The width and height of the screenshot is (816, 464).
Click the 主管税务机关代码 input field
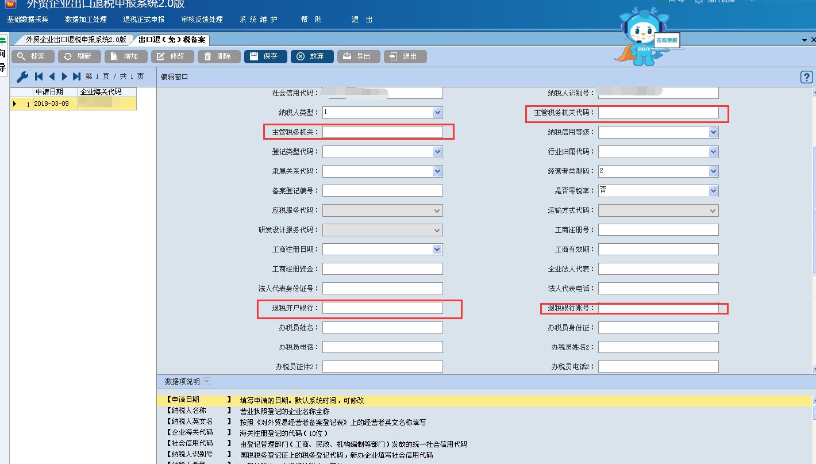658,113
